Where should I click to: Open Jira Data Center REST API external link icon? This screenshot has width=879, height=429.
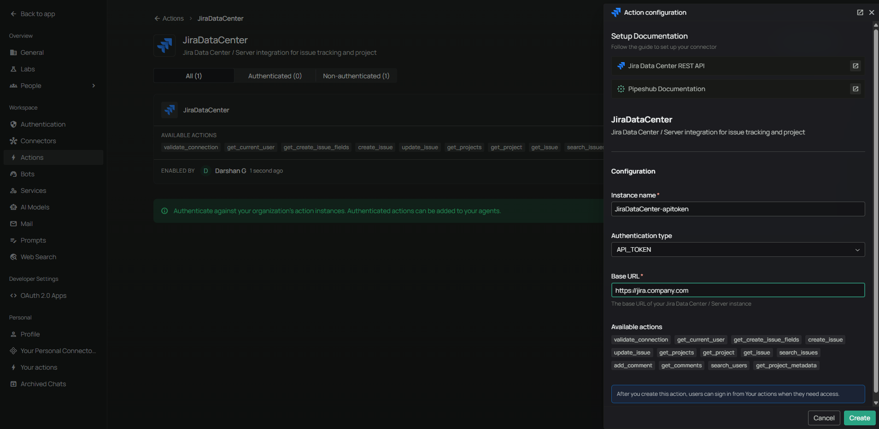point(856,66)
